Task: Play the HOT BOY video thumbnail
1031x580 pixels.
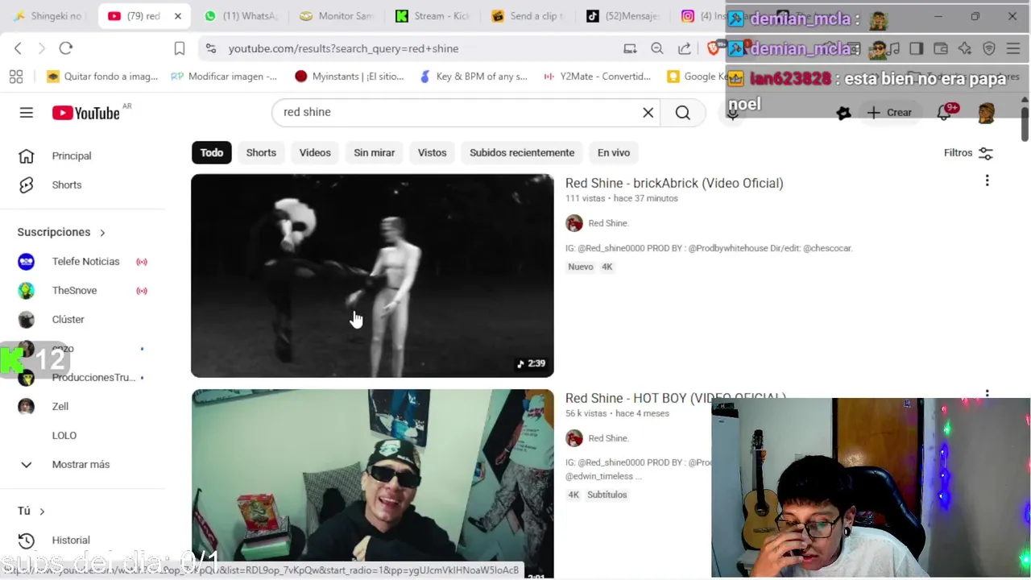Action: [372, 483]
